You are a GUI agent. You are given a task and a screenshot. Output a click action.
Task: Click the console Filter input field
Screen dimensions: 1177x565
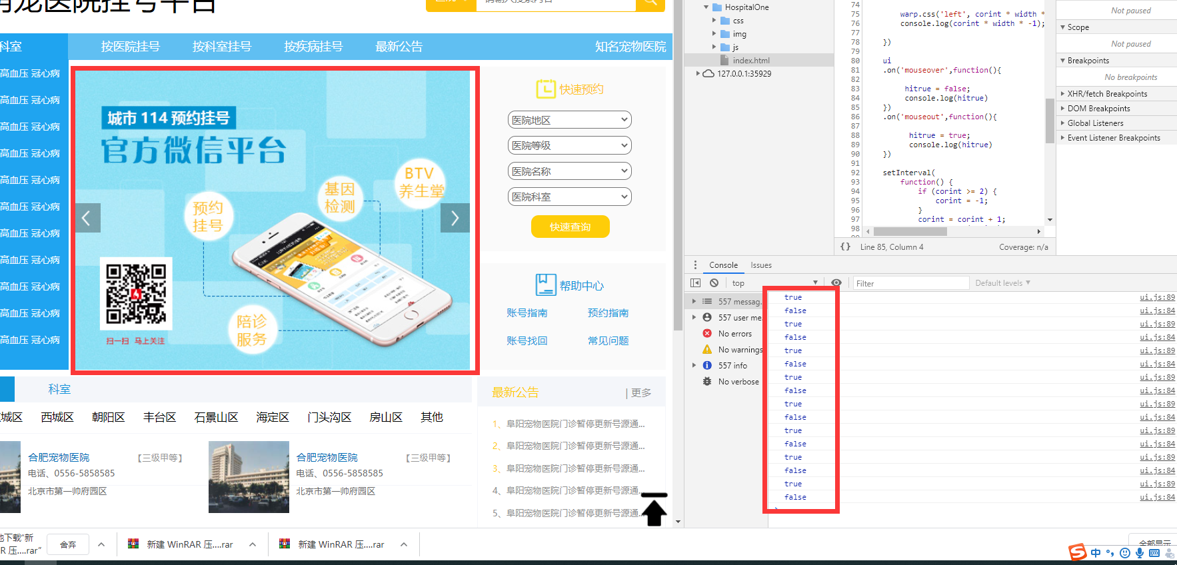click(911, 283)
